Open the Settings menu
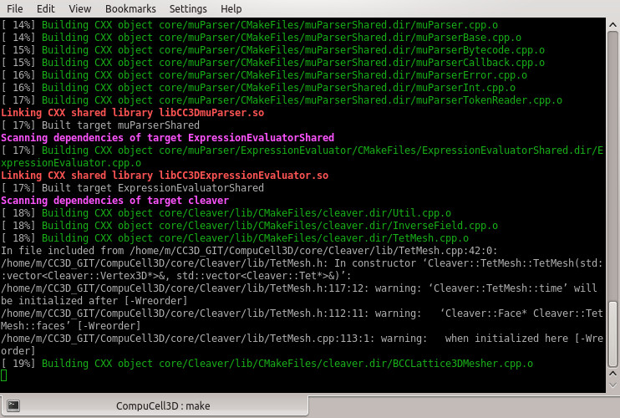620x418 pixels. 188,8
